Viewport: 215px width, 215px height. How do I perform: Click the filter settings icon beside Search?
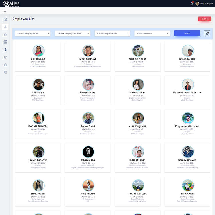click(207, 33)
